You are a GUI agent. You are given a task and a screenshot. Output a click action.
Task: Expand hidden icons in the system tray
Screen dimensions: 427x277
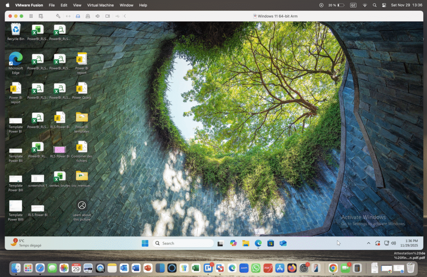pos(369,243)
